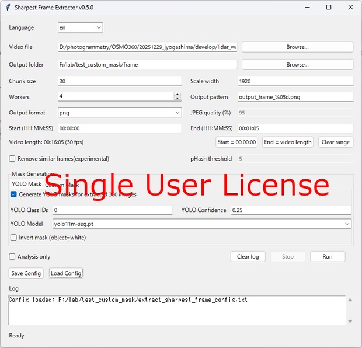The image size is (362, 348).
Task: Click Load Config button
Action: pos(66,273)
